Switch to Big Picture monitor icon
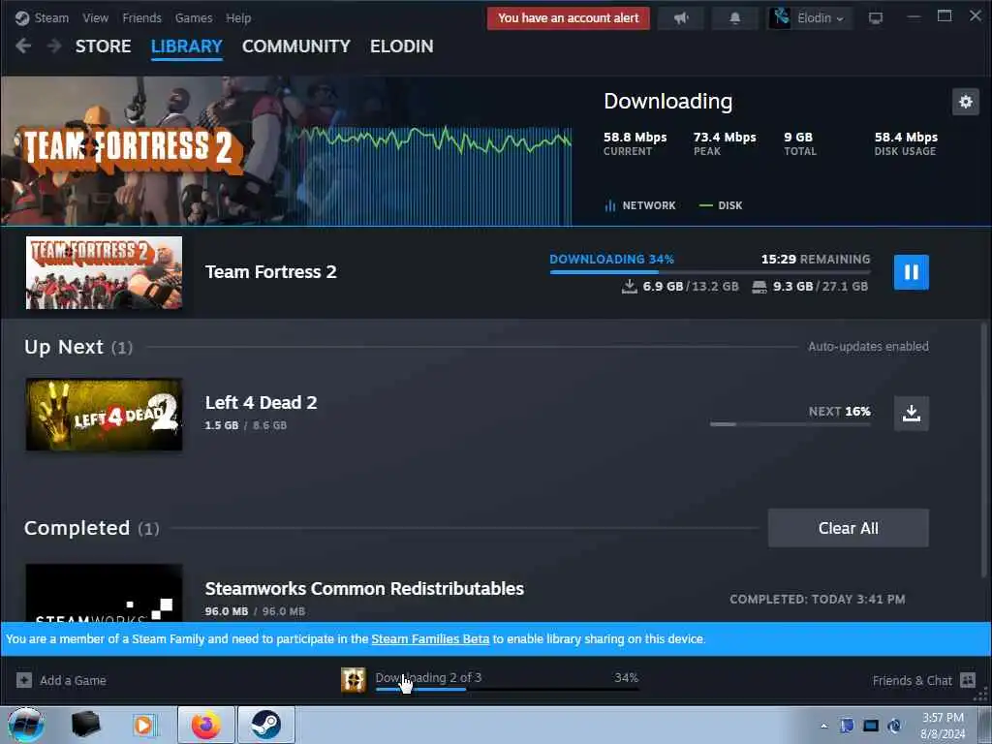 [x=876, y=18]
